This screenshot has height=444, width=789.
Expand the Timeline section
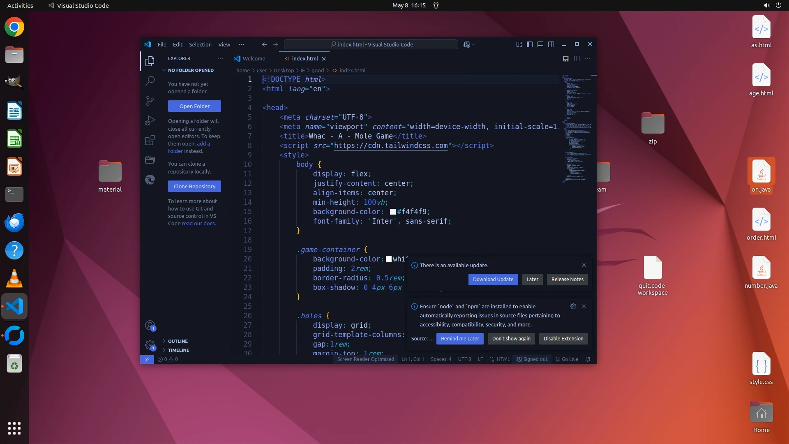tap(178, 350)
